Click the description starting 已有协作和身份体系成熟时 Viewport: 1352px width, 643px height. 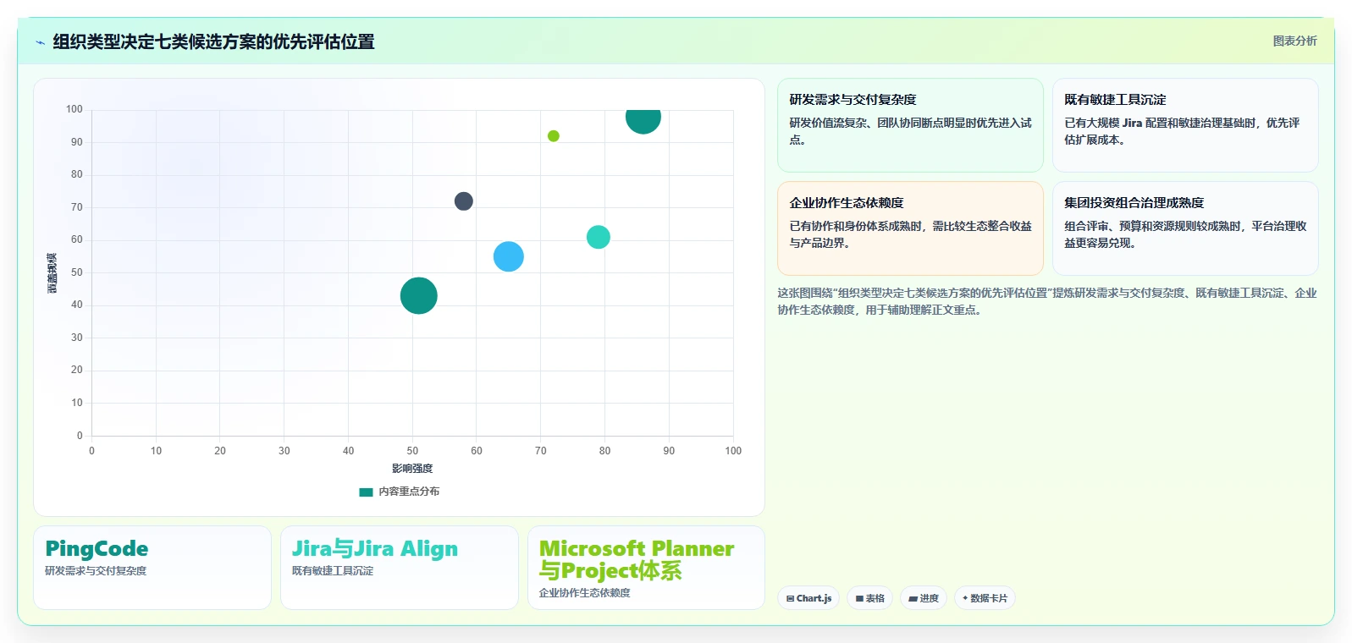(x=911, y=234)
